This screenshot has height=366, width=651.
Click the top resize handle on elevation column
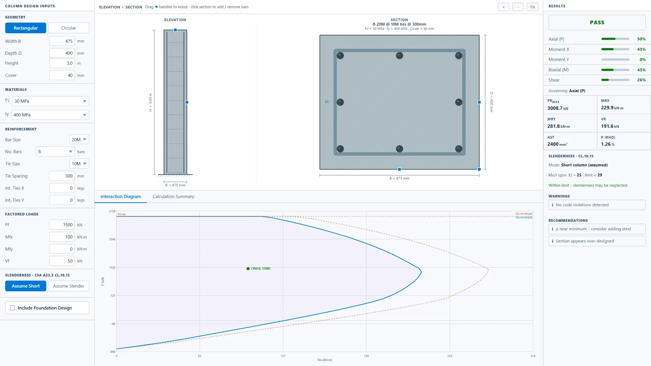[175, 30]
